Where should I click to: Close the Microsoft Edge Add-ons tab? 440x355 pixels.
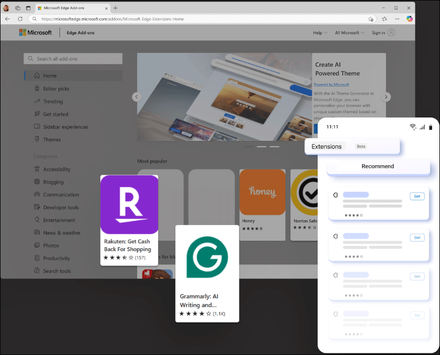pos(107,8)
